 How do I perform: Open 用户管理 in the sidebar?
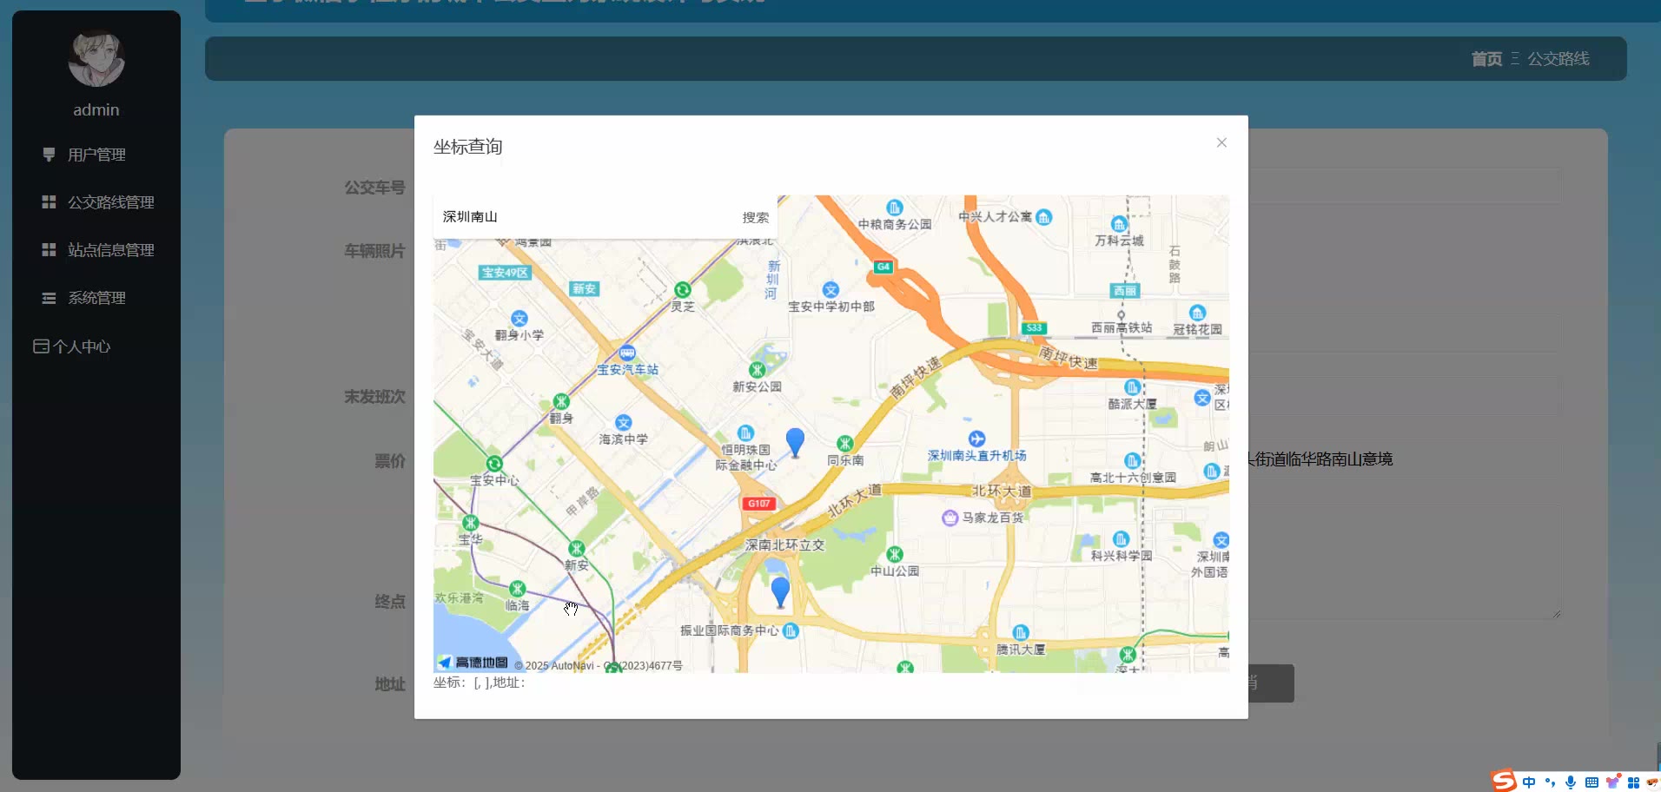pyautogui.click(x=96, y=155)
